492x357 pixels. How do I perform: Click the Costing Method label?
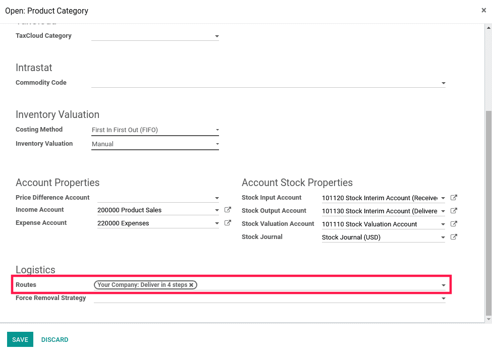point(39,129)
